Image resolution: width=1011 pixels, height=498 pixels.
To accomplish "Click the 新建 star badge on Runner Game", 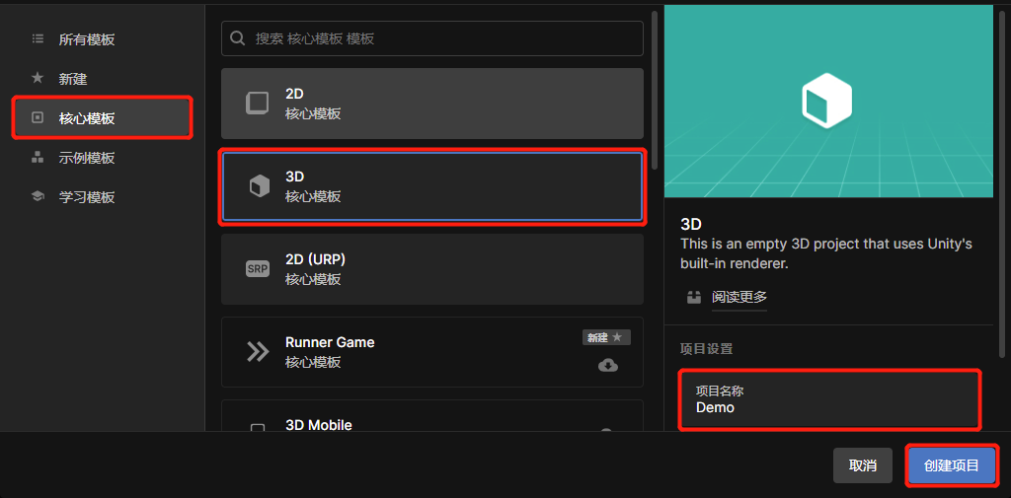I will (x=606, y=337).
